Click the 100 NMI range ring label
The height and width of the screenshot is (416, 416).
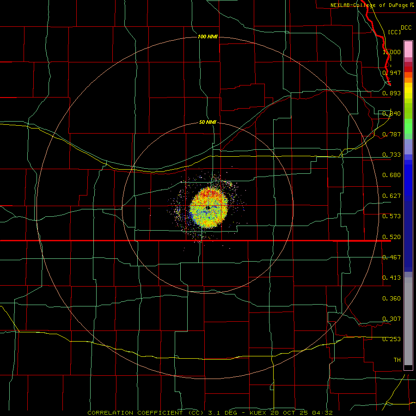pos(208,37)
